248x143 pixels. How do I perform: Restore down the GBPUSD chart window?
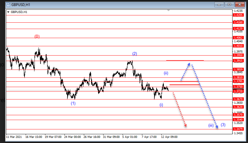229,4
